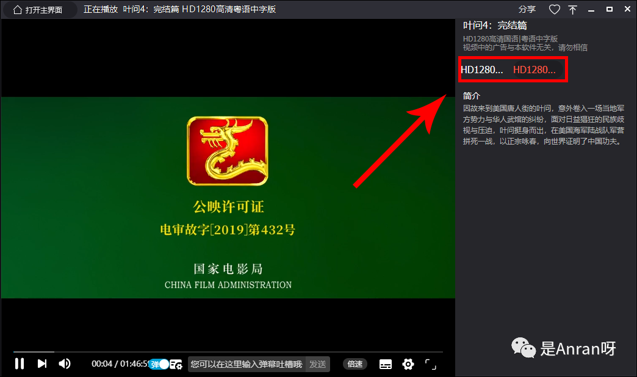This screenshot has width=637, height=377.
Task: Click the 00:04 playback time display
Action: coord(101,364)
